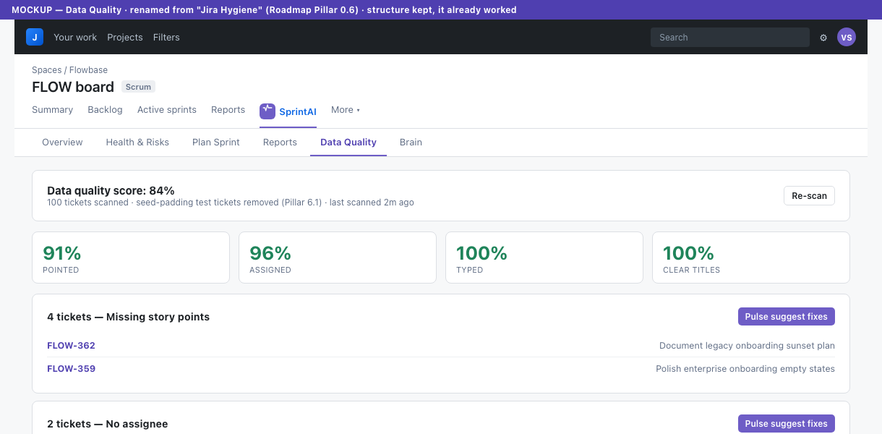The image size is (882, 434).
Task: Open the Projects menu
Action: pos(125,37)
